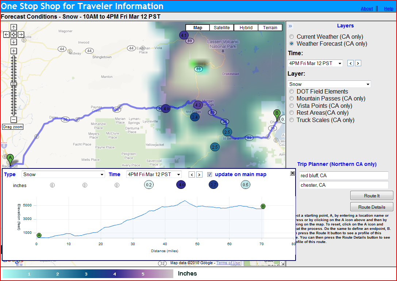Click the zoom out minus button
Screen dimensions: 397x281
tap(14, 119)
